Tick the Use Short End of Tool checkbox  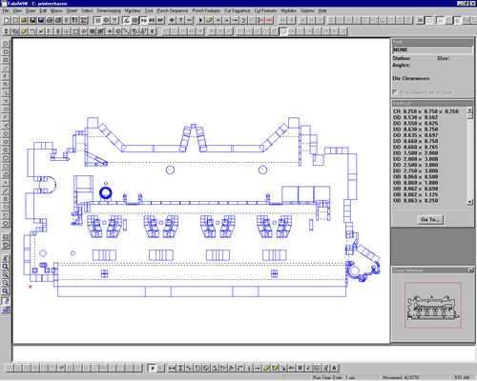pyautogui.click(x=395, y=92)
